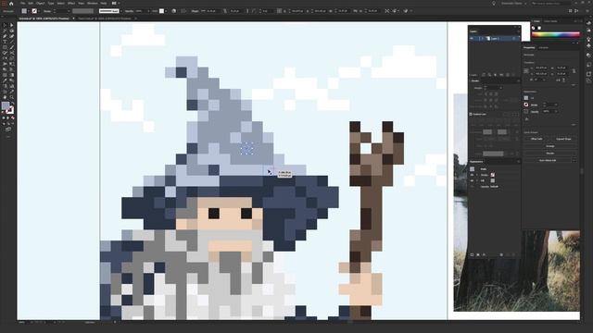Open the Effect menu
The image size is (593, 333).
pos(71,4)
